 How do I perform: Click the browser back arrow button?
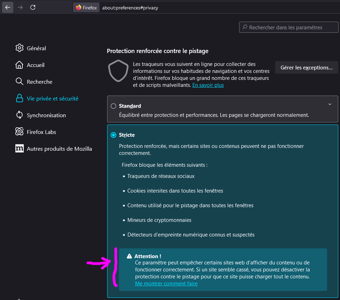[x=8, y=7]
